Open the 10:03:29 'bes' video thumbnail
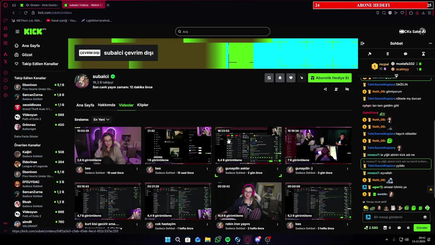435x245 pixels. [x=108, y=145]
